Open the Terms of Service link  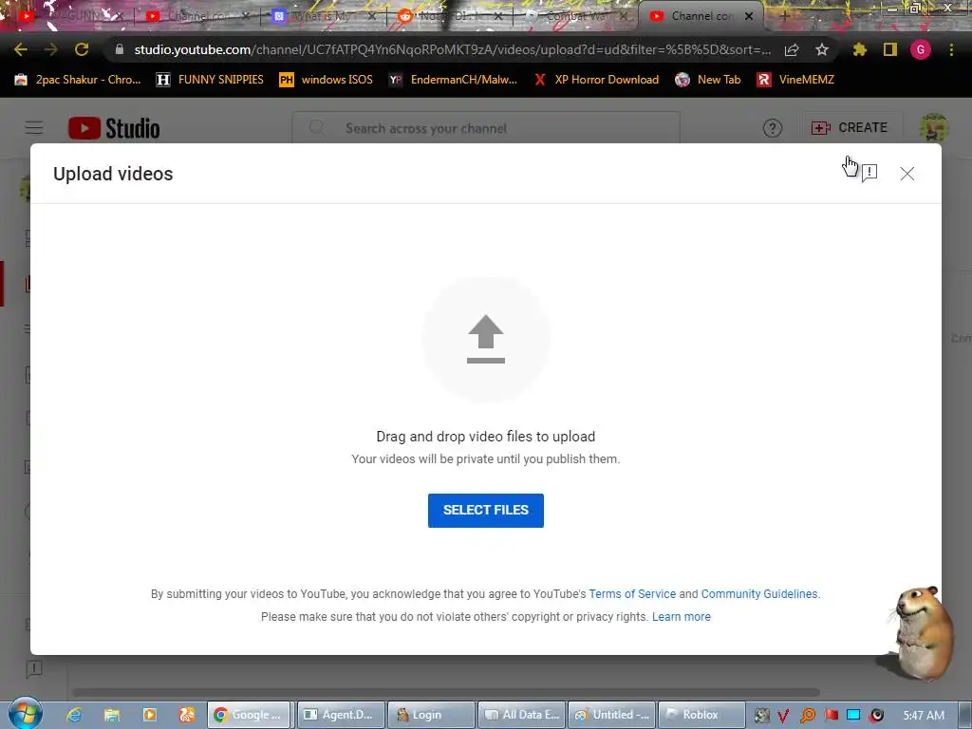point(632,594)
